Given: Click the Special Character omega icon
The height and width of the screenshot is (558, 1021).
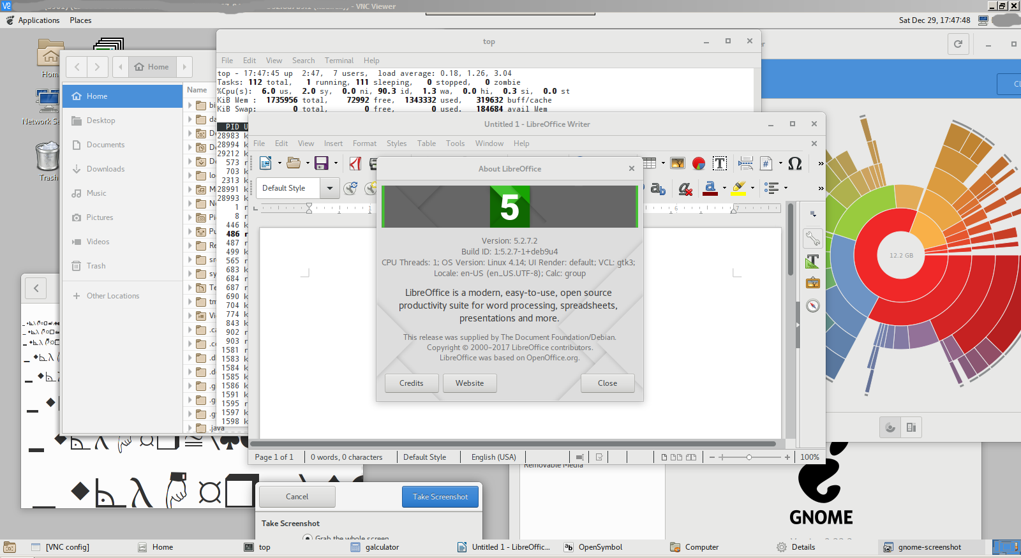Looking at the screenshot, I should [x=795, y=163].
